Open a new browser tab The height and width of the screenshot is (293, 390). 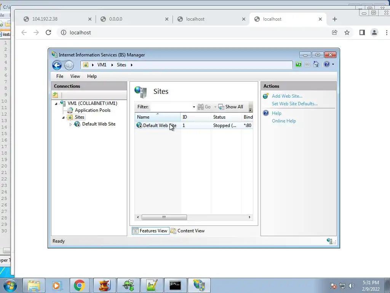tap(335, 19)
